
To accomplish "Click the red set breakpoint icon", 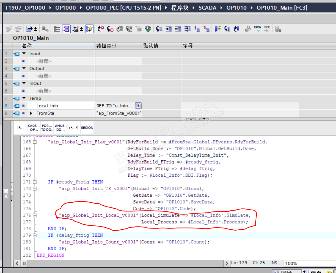I will [x=100, y=29].
